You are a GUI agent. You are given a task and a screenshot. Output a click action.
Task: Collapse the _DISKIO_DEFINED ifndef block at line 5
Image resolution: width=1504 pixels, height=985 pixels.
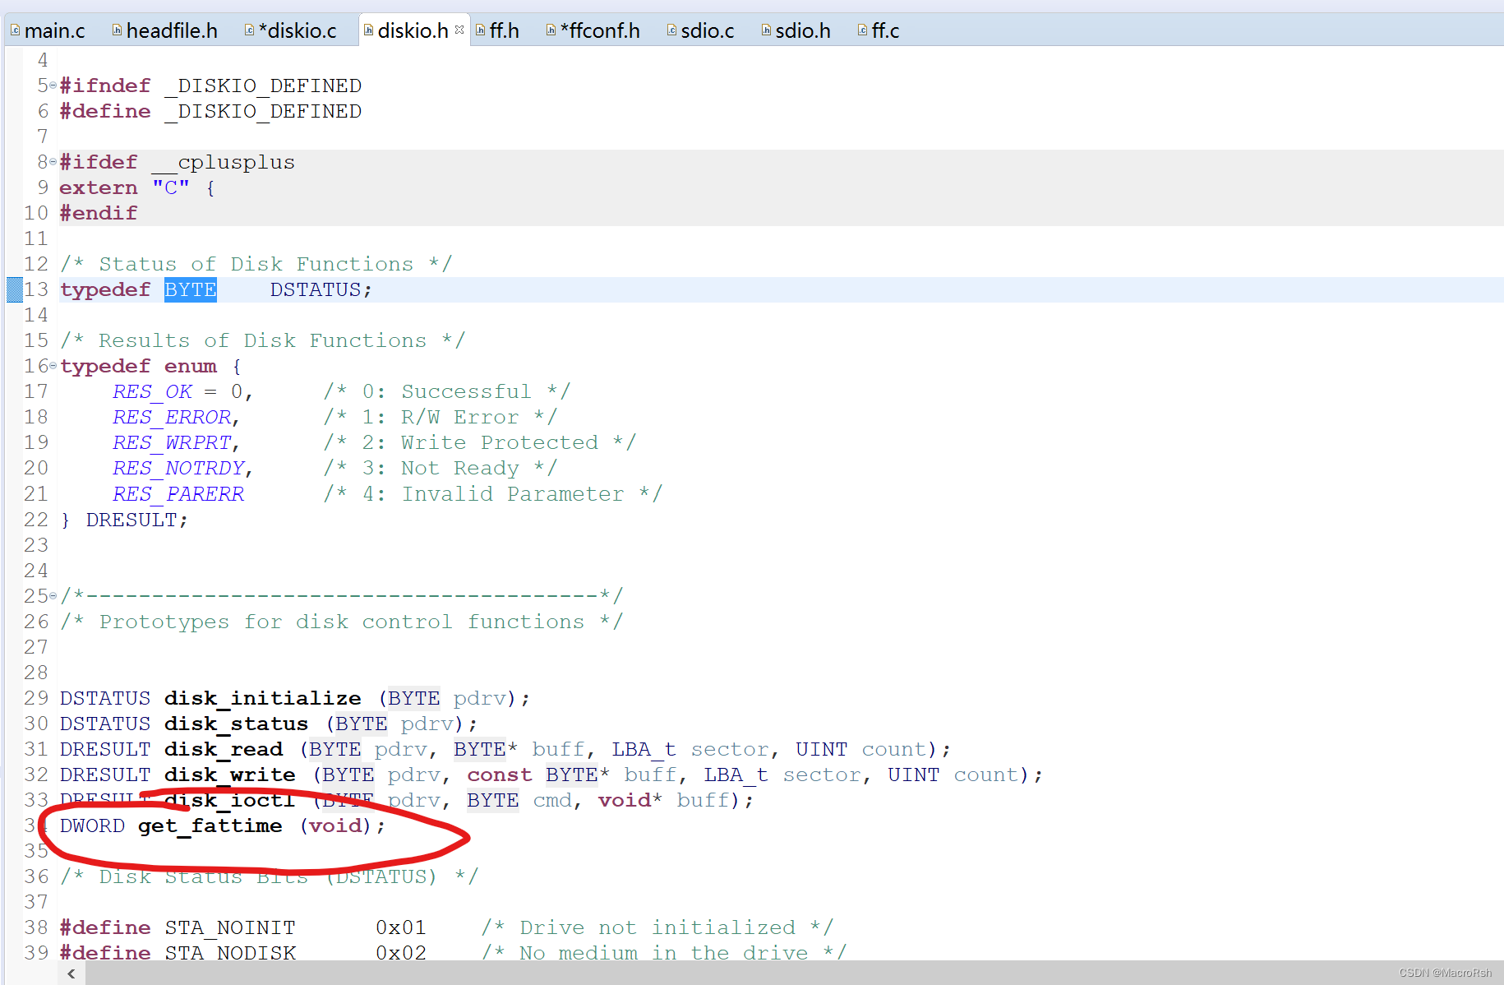pyautogui.click(x=53, y=85)
